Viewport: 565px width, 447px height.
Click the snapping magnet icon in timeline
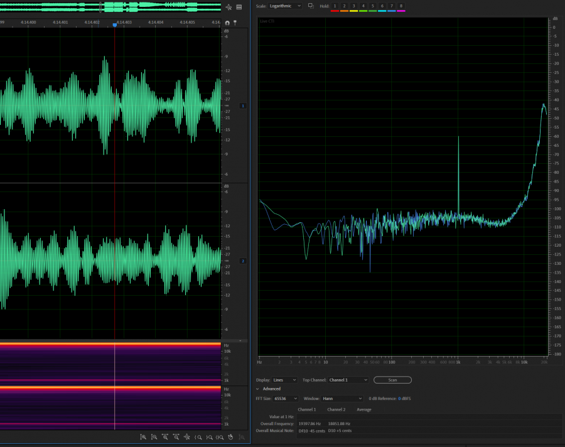point(227,23)
